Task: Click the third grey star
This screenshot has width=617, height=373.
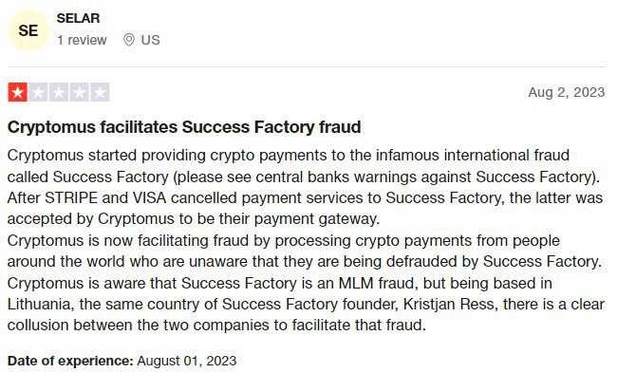Action: point(59,92)
